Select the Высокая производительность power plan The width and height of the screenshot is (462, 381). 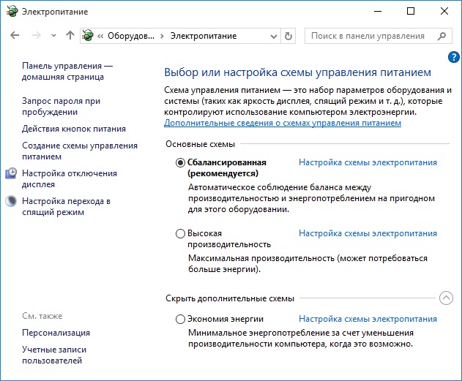[x=180, y=234]
